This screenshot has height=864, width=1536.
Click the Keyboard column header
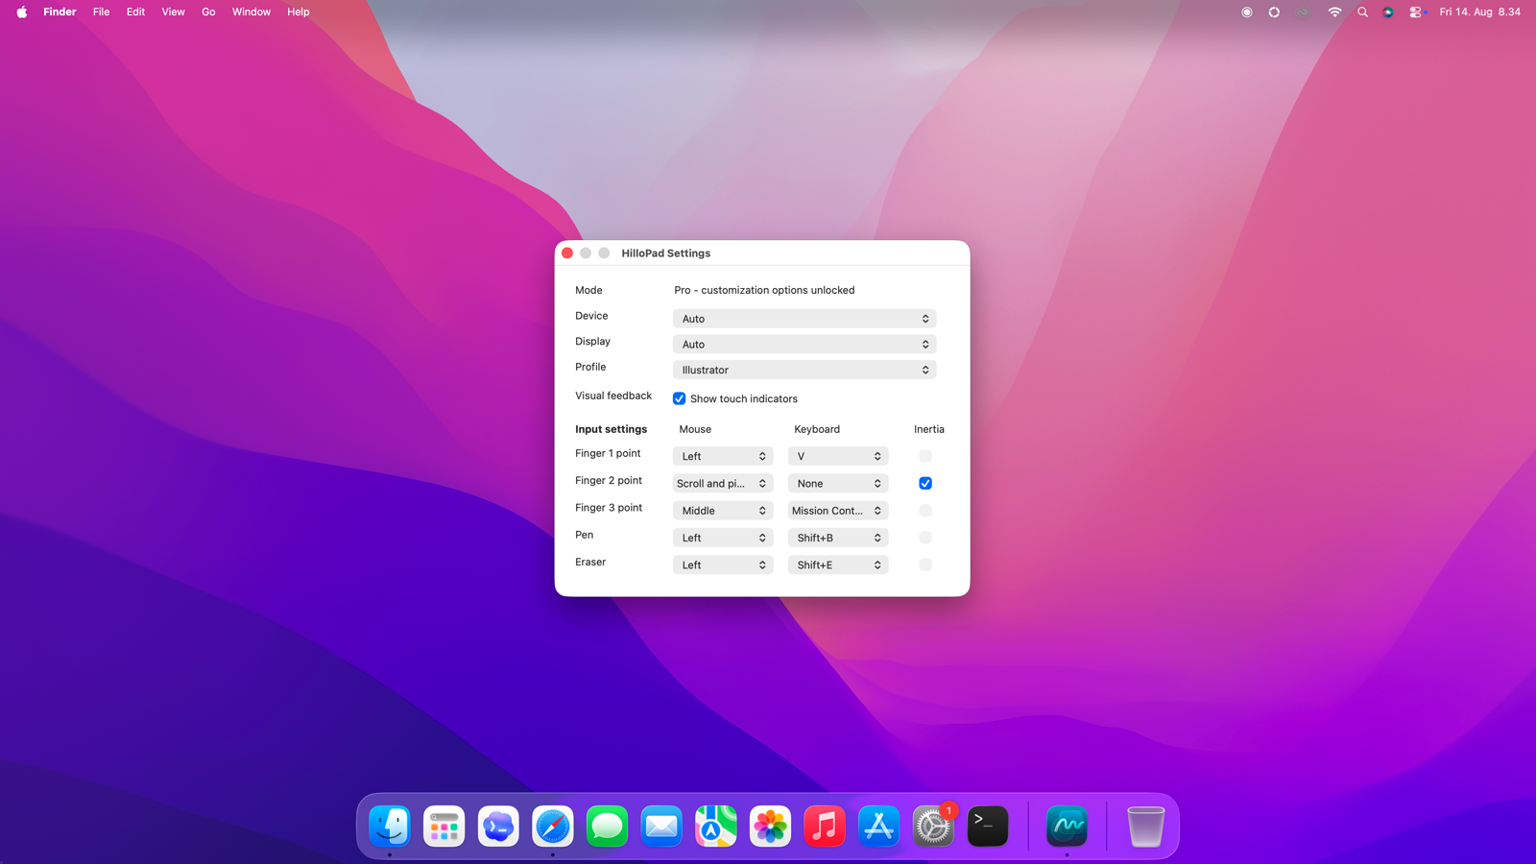click(817, 429)
